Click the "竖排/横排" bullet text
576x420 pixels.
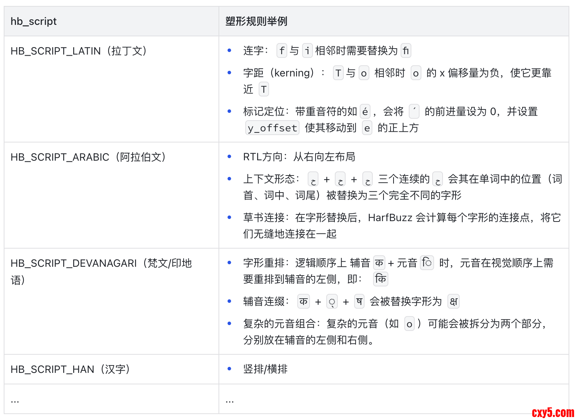(265, 369)
